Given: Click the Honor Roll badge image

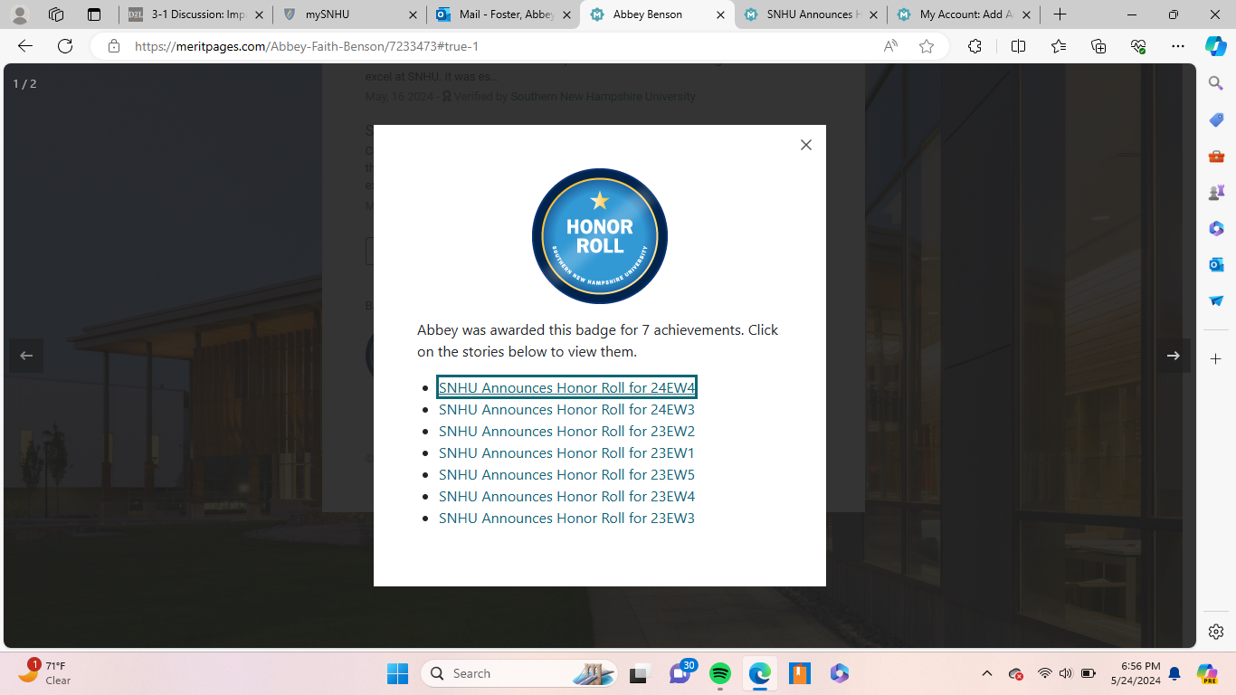Looking at the screenshot, I should click(600, 236).
